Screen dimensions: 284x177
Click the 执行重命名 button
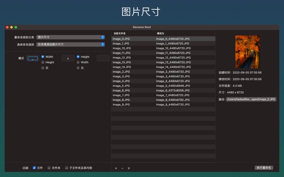264,168
